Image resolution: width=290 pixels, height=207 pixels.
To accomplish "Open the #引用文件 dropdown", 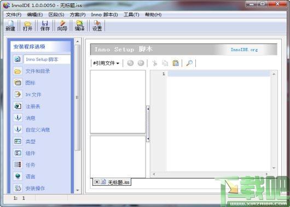I will pos(106,63).
